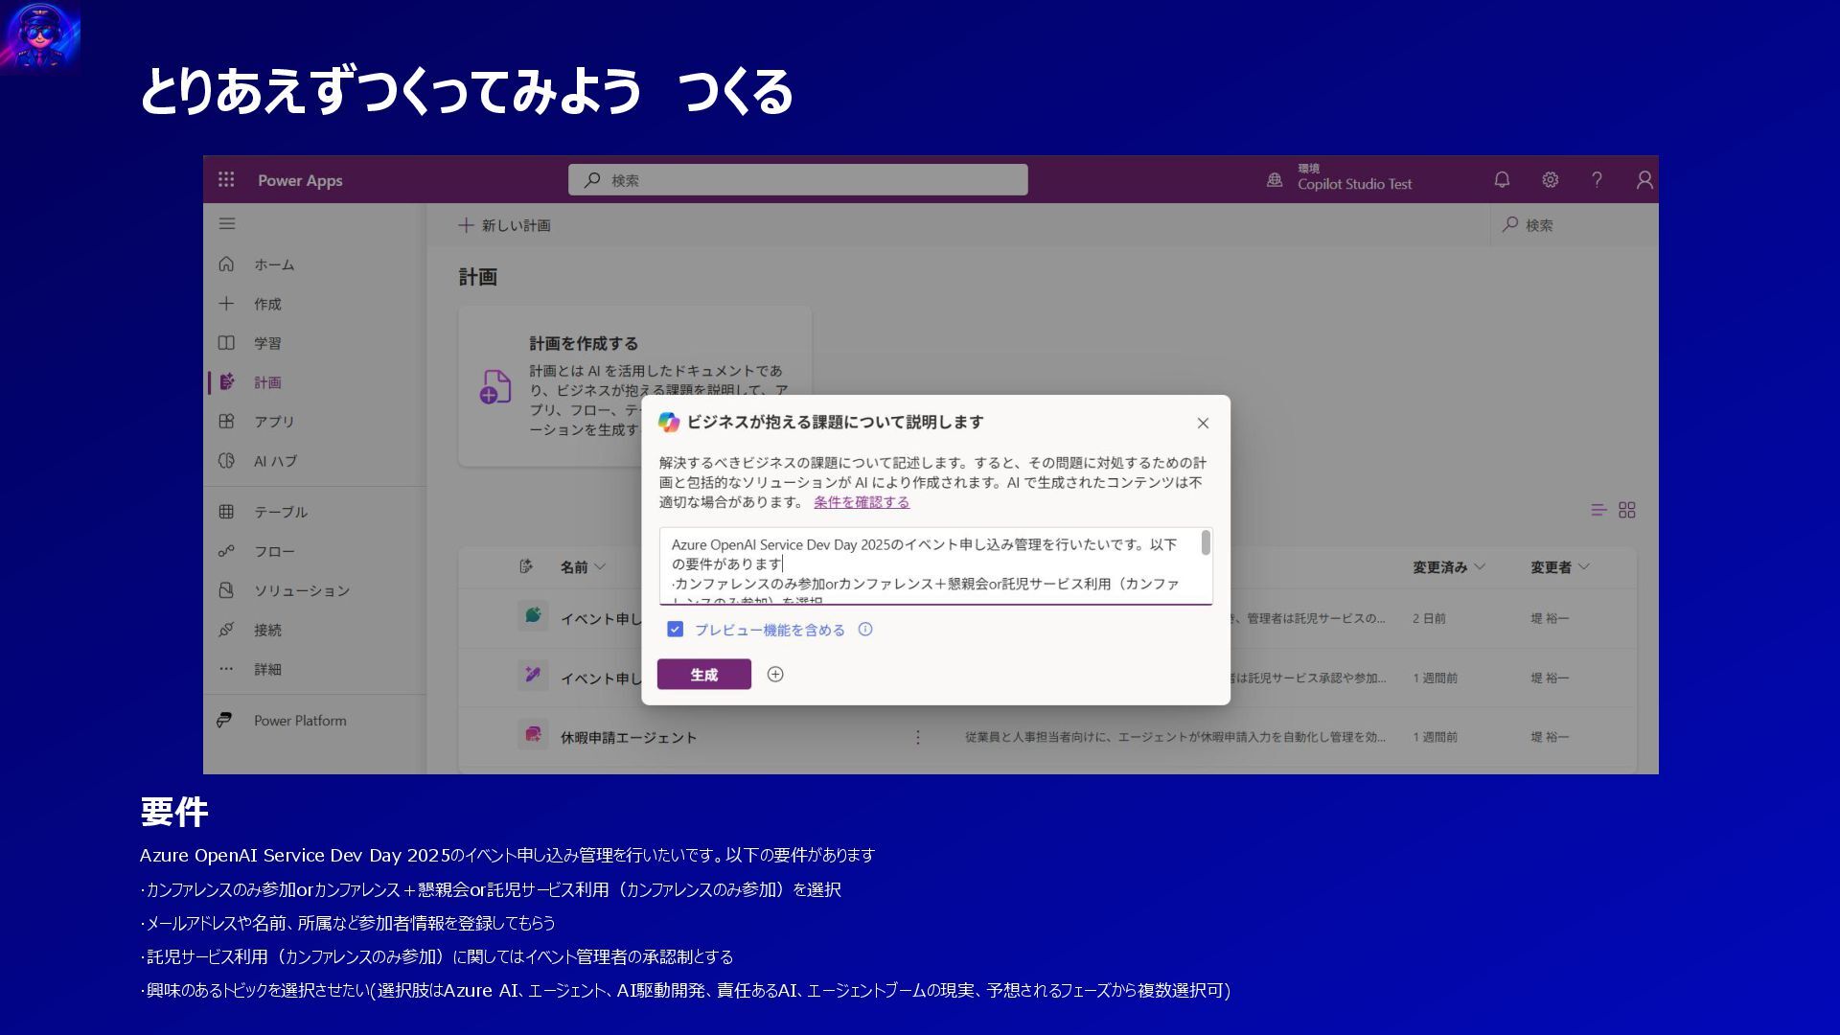Click the 生成 button
The image size is (1840, 1035).
point(704,675)
